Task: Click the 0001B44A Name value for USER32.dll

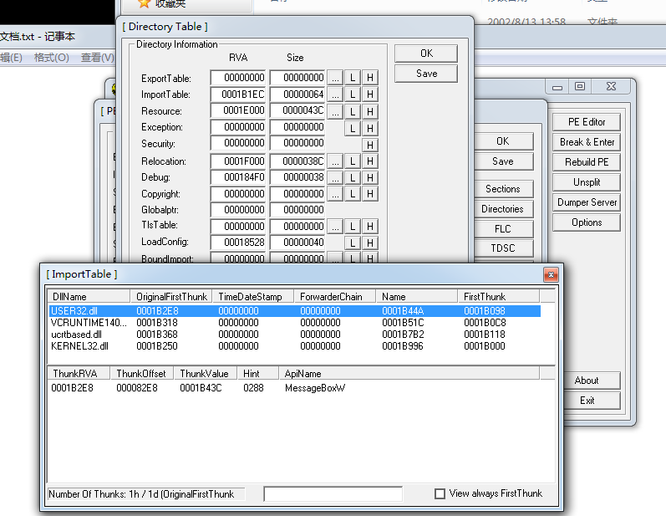Action: click(403, 311)
